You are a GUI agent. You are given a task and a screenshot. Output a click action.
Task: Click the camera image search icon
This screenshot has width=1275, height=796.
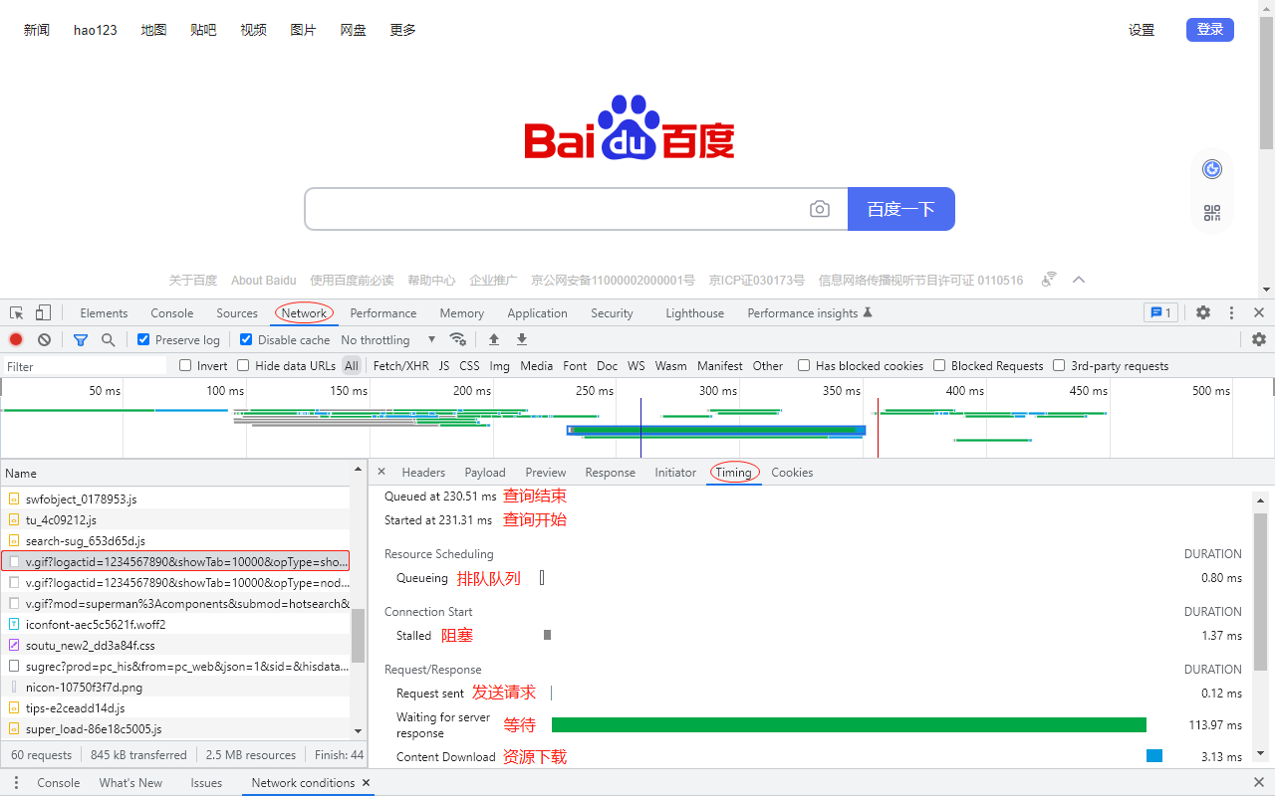click(820, 209)
